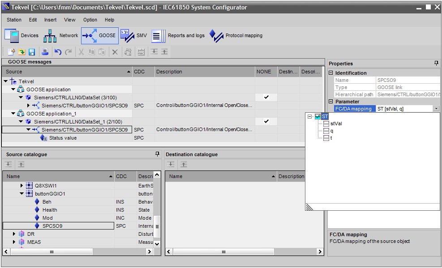This screenshot has width=442, height=268.
Task: Click the Print icon in toolbar
Action: point(45,52)
